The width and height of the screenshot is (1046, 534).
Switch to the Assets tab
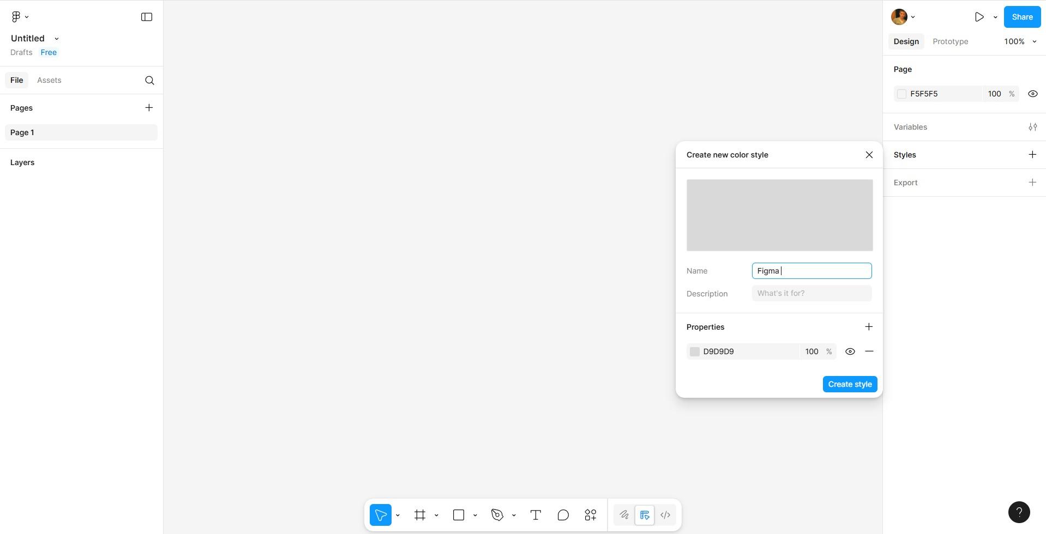click(x=49, y=80)
